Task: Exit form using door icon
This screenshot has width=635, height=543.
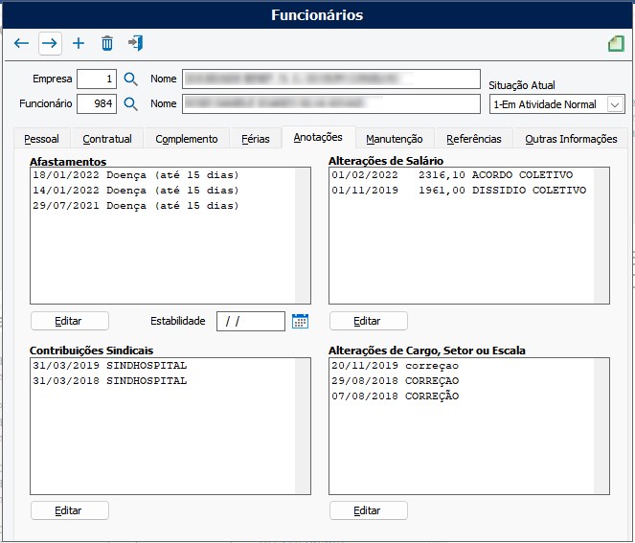Action: [136, 43]
